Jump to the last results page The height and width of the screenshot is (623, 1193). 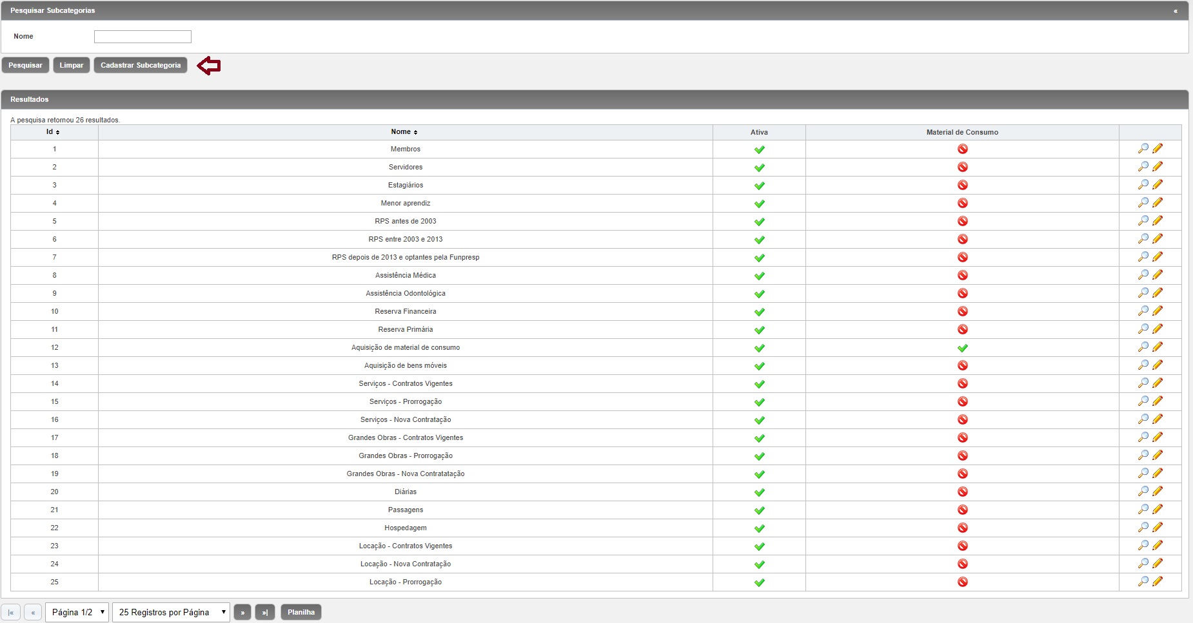pos(265,612)
